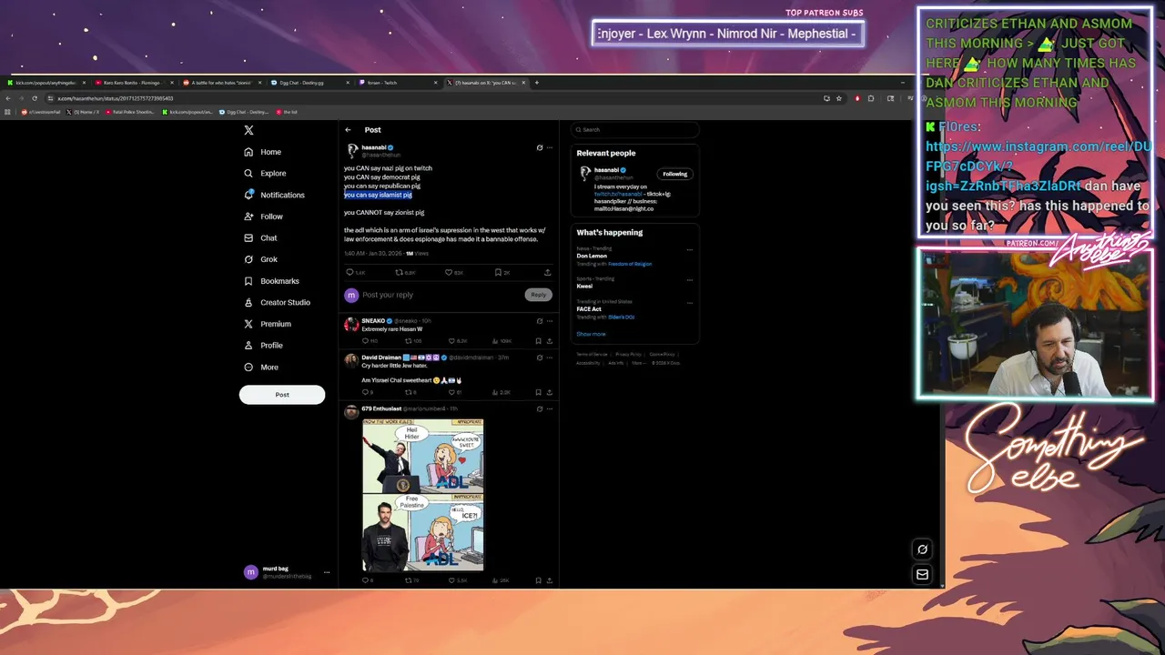Click the floating messages envelope button

pyautogui.click(x=922, y=574)
